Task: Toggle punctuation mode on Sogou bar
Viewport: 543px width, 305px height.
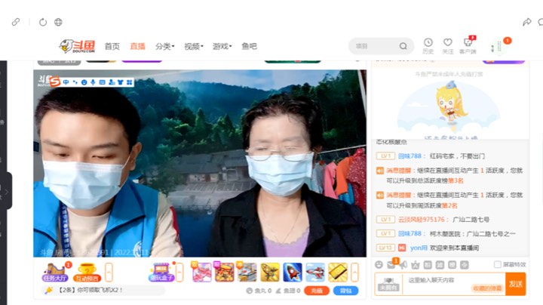Action: tap(75, 82)
